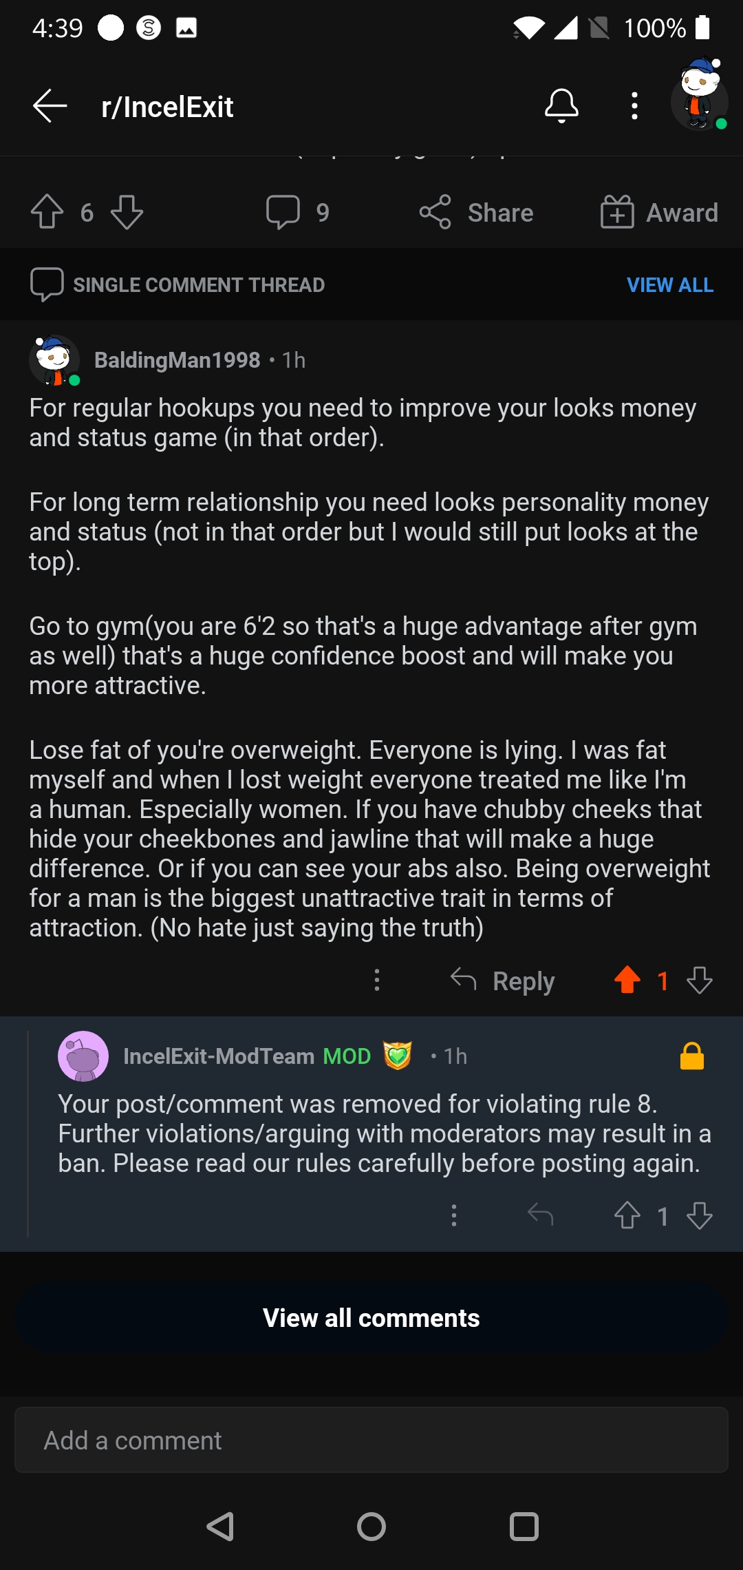The height and width of the screenshot is (1570, 743).
Task: View all comments
Action: pyautogui.click(x=371, y=1317)
